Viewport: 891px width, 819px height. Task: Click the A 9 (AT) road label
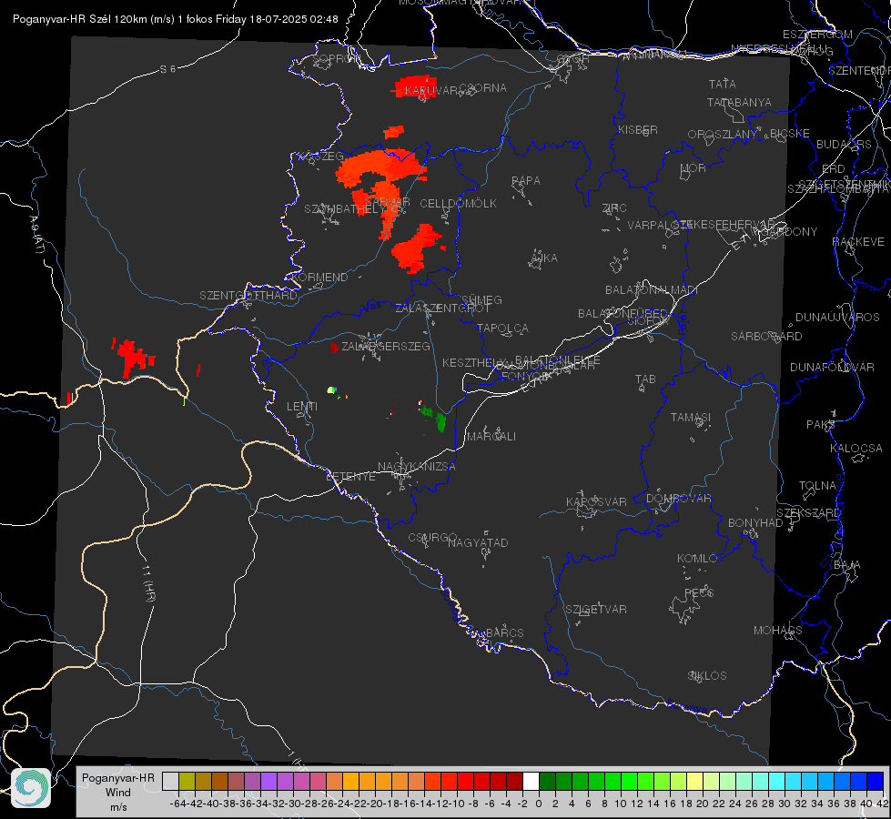click(x=36, y=235)
